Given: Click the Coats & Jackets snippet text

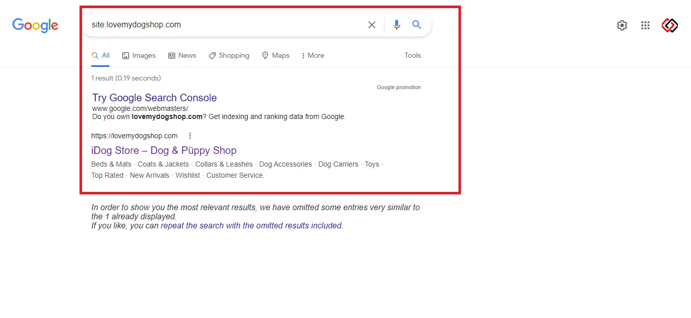Looking at the screenshot, I should coord(163,164).
